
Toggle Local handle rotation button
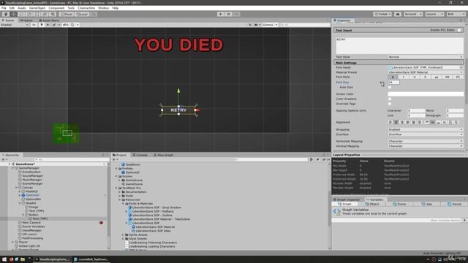81,14
